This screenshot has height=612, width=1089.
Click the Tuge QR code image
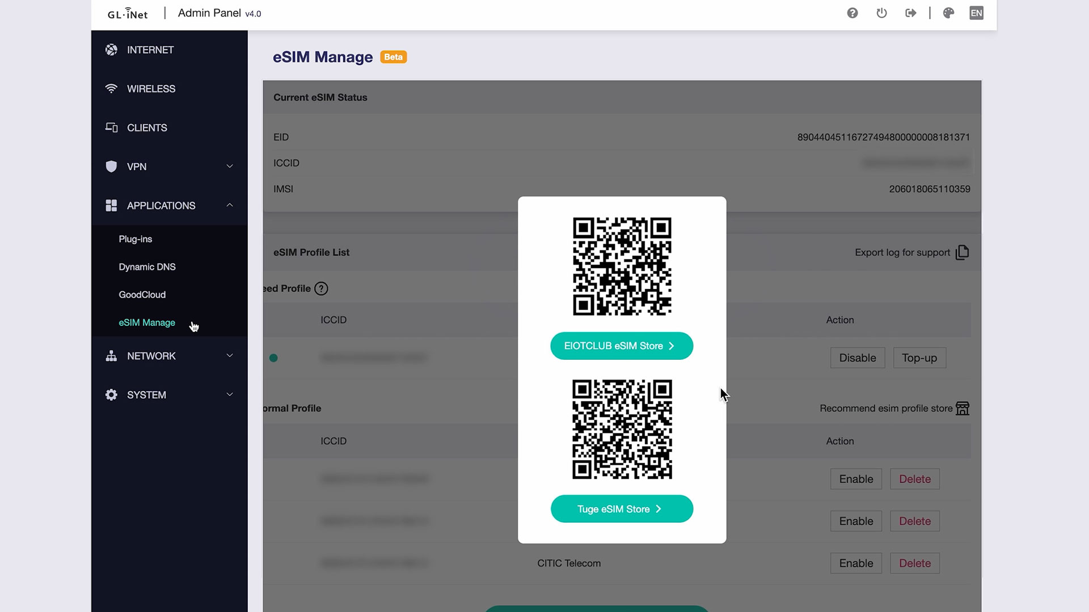pos(622,430)
